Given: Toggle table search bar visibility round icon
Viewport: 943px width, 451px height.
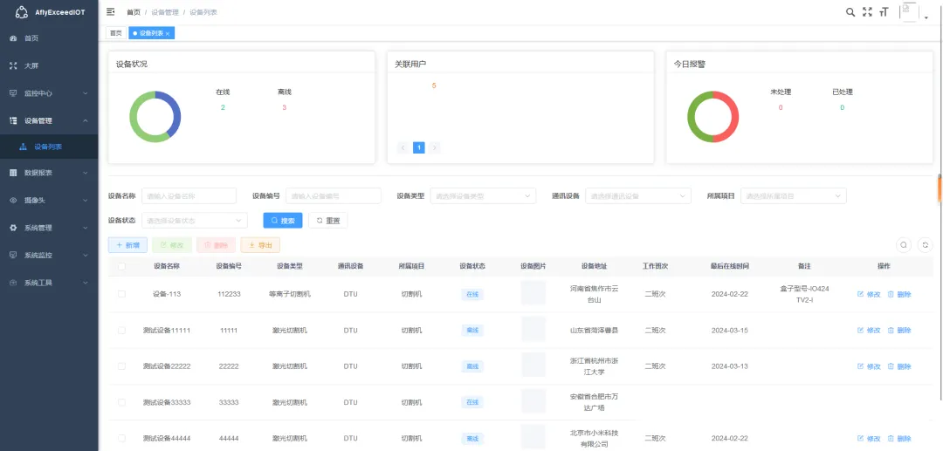Looking at the screenshot, I should [904, 245].
